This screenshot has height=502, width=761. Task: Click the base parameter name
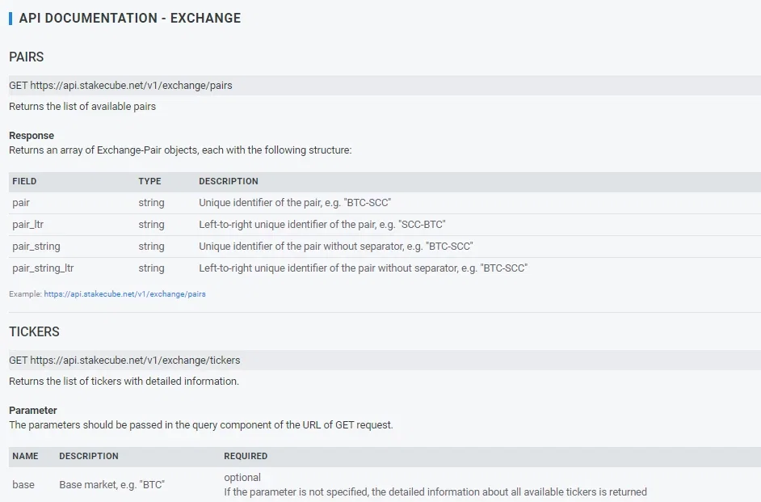tap(23, 484)
